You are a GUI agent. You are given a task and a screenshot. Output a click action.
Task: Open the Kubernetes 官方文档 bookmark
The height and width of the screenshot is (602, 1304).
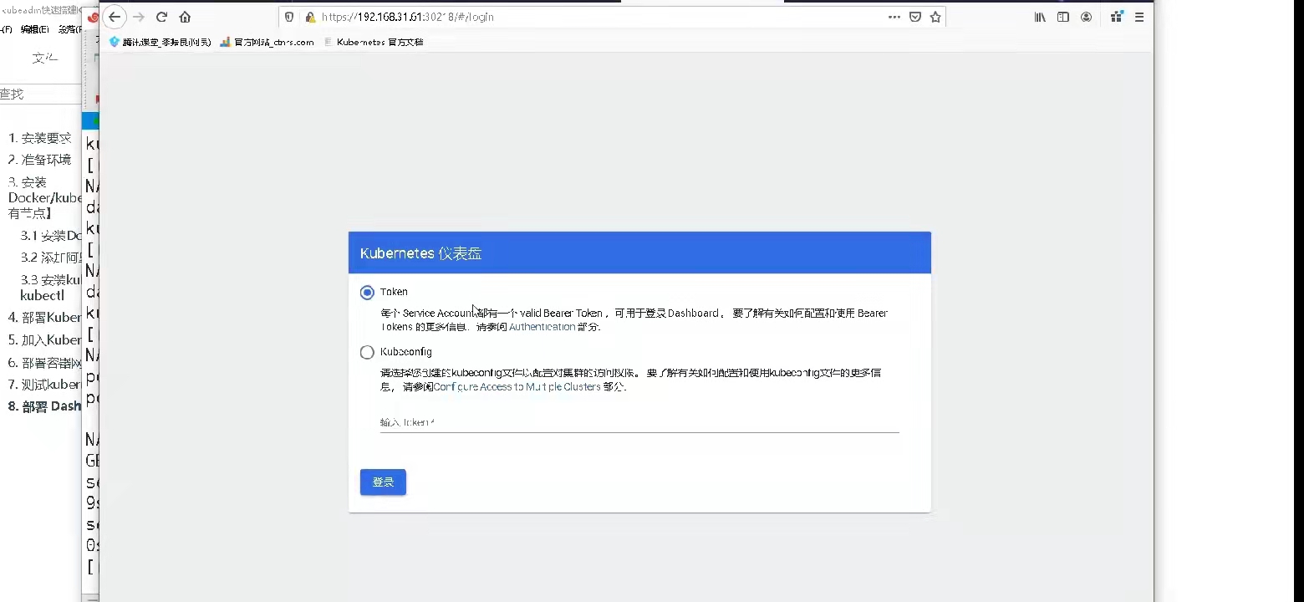[373, 42]
